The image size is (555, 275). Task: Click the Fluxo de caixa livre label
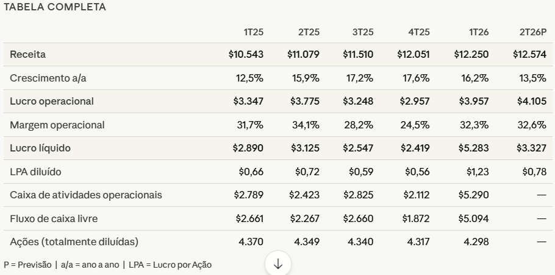pyautogui.click(x=54, y=218)
